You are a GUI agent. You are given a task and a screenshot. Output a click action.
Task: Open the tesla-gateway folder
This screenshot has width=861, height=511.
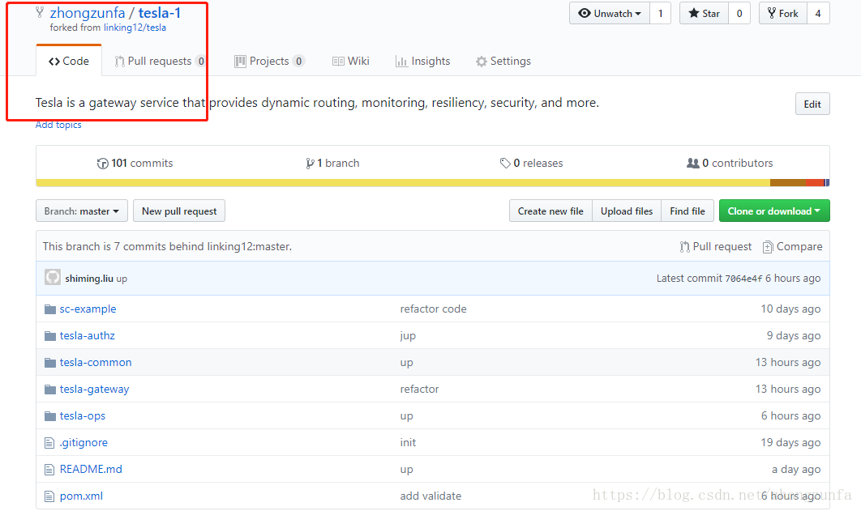94,390
